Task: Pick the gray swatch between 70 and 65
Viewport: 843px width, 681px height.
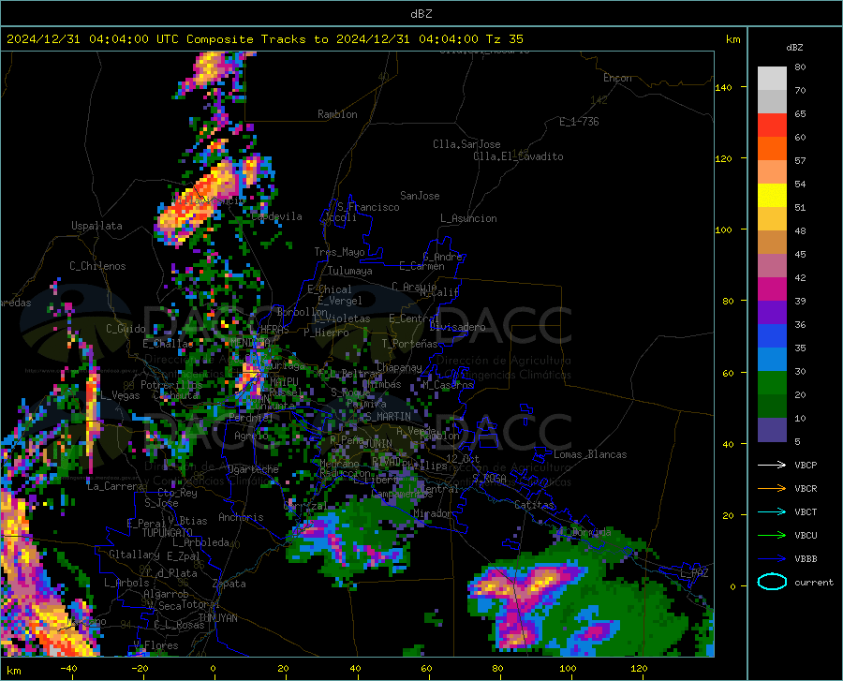Action: (x=772, y=101)
